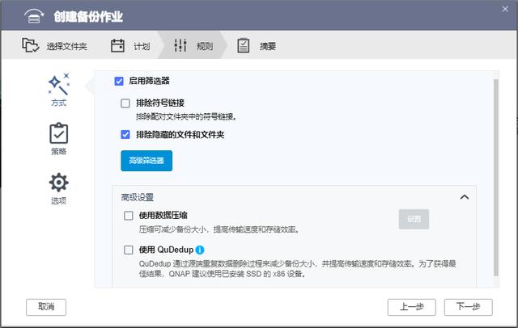
Task: Click the vertical scrollbar in settings panel
Action: pos(495,178)
